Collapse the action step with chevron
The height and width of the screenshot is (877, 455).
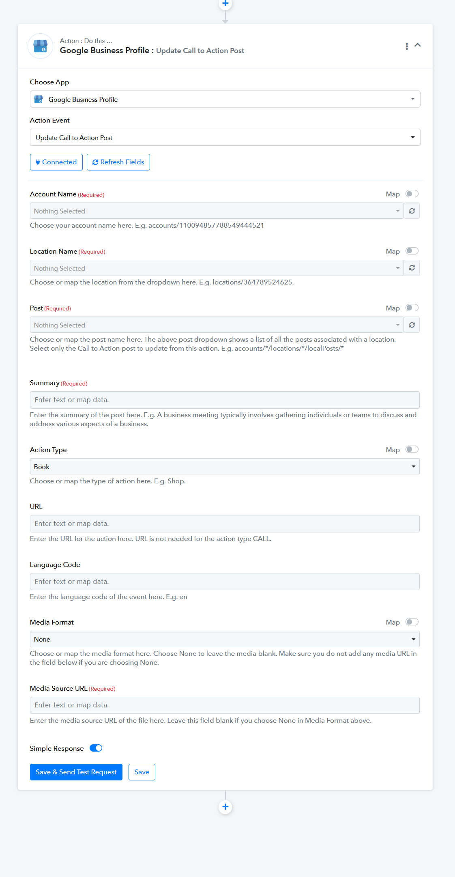click(418, 45)
